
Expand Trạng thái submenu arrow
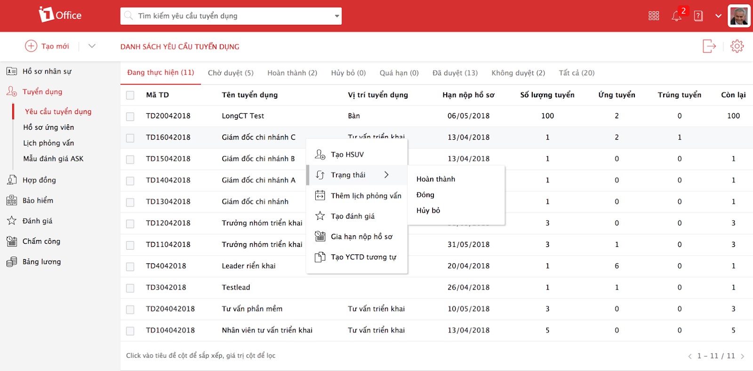click(x=386, y=175)
